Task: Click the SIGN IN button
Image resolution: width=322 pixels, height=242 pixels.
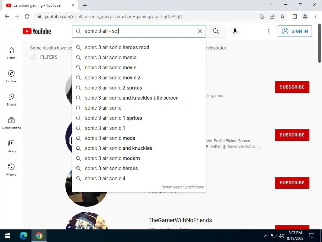Action: [x=295, y=31]
